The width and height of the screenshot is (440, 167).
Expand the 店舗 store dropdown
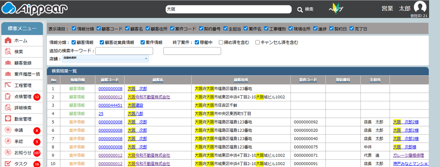pos(105,59)
